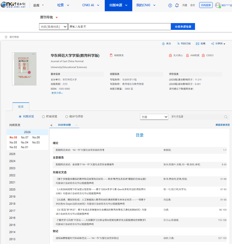232x244 pixels.
Task: Open the help question mark icon
Action: pyautogui.click(x=170, y=5)
